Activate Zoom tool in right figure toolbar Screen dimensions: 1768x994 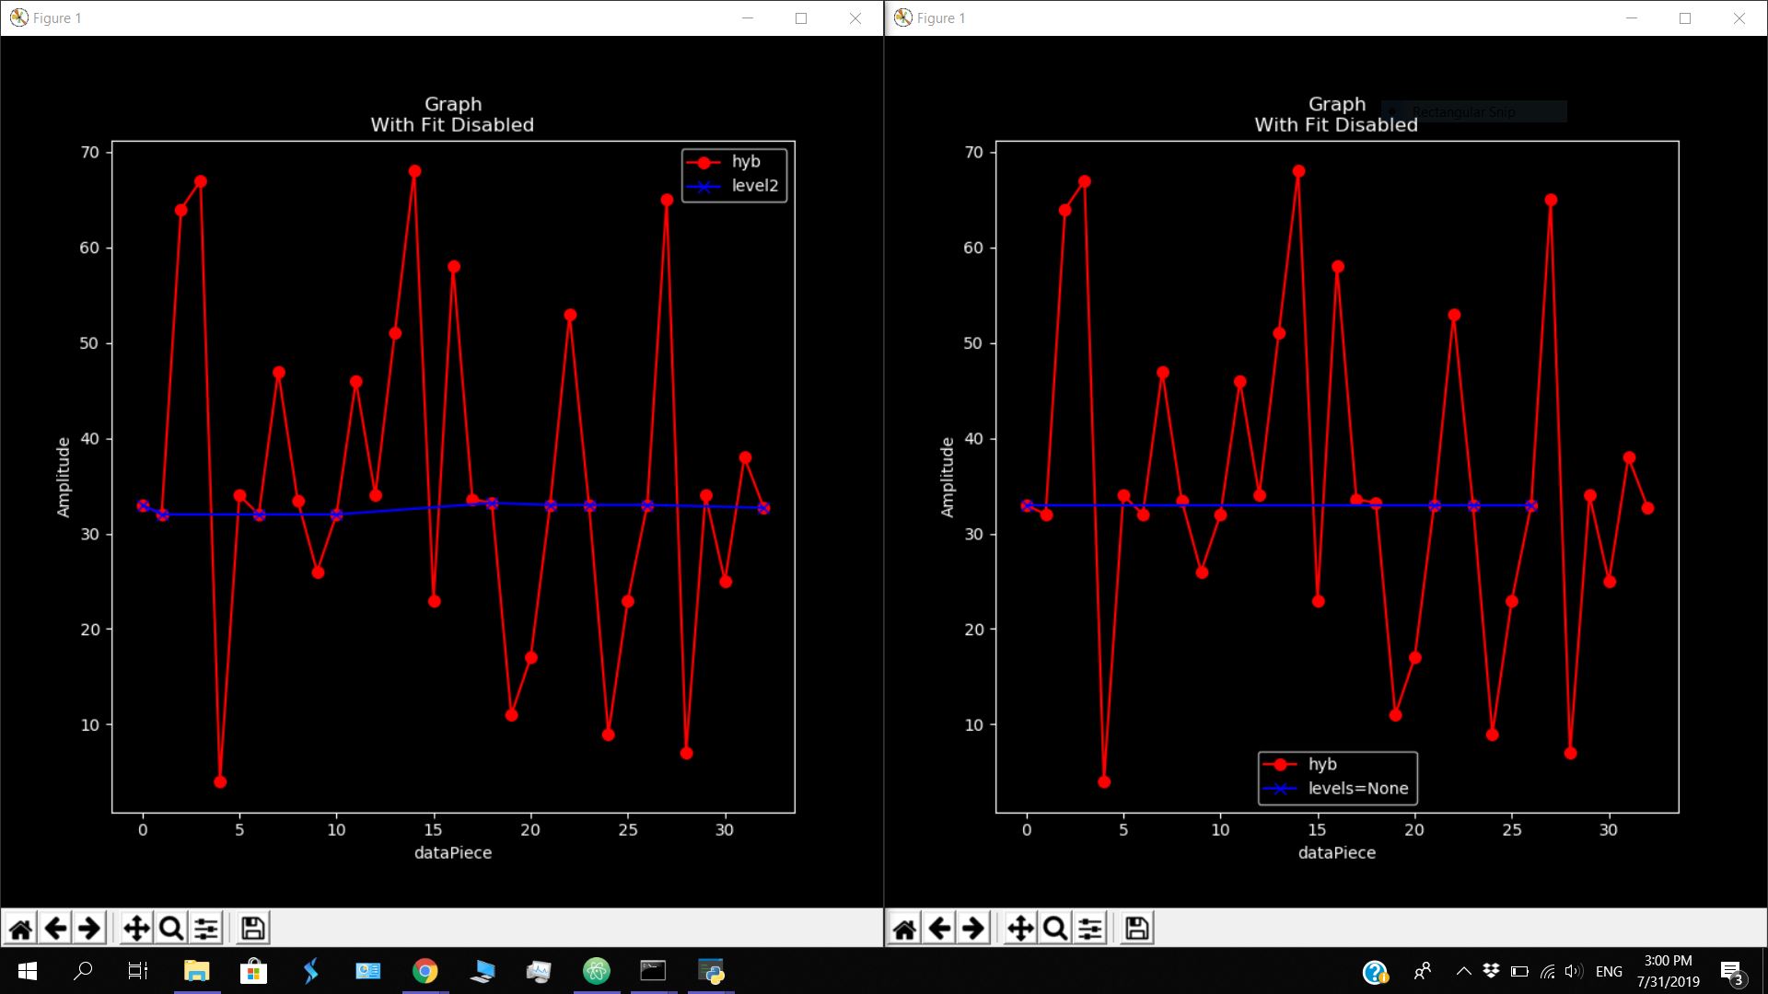1055,928
